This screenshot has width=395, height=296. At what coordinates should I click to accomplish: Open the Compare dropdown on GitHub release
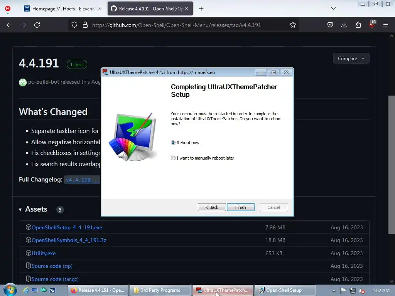(351, 59)
